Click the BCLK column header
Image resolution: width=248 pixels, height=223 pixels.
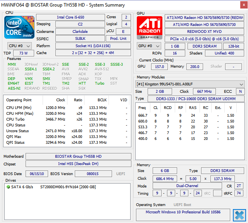coord(96,100)
